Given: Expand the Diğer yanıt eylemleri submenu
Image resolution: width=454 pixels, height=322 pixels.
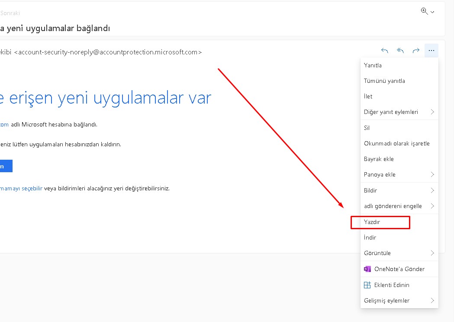Looking at the screenshot, I should [x=391, y=112].
